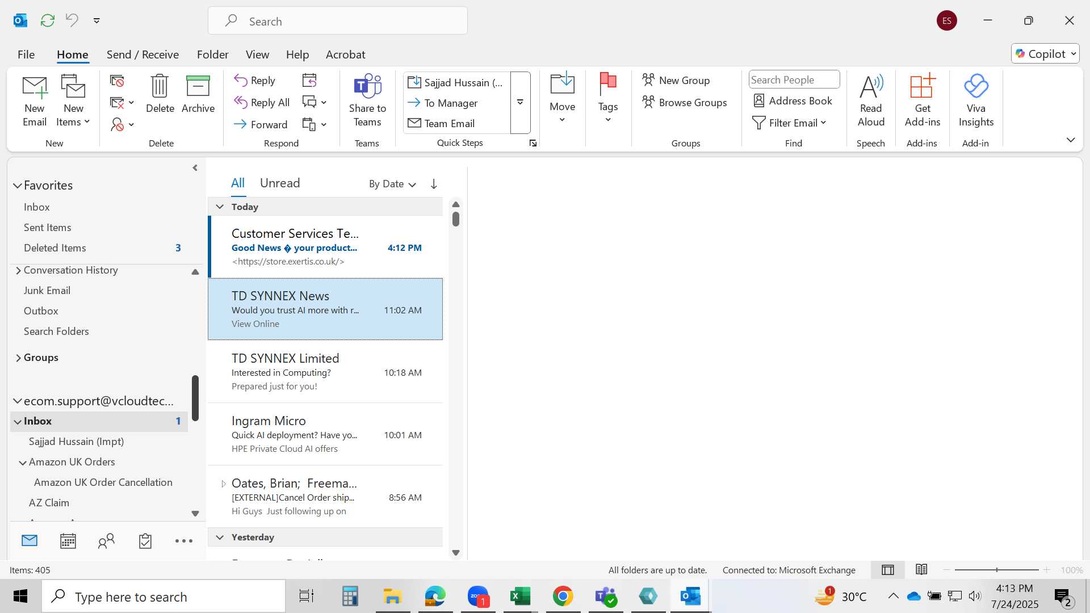
Task: Collapse the Amazon UK Orders folder
Action: click(23, 463)
